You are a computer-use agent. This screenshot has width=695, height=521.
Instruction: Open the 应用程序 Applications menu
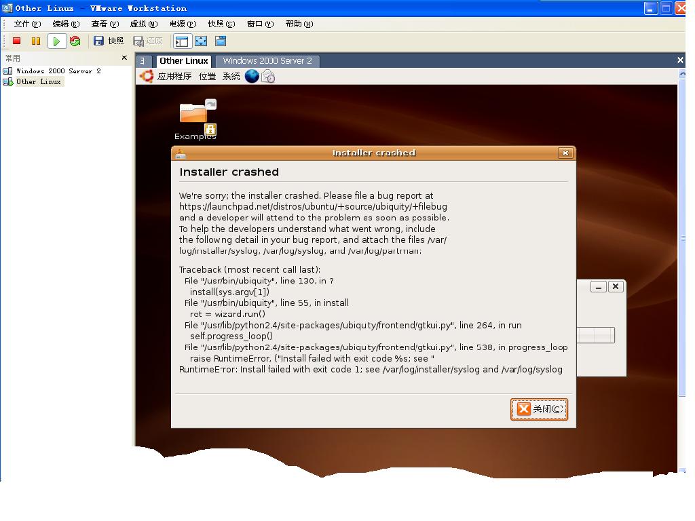[174, 76]
